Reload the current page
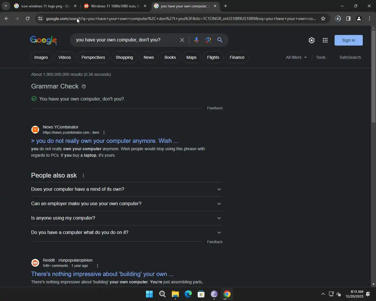This screenshot has height=301, width=376. click(x=28, y=19)
